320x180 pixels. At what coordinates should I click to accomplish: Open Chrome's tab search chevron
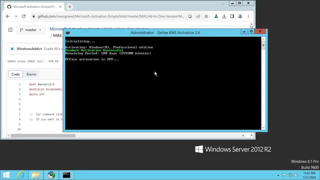[223, 3]
